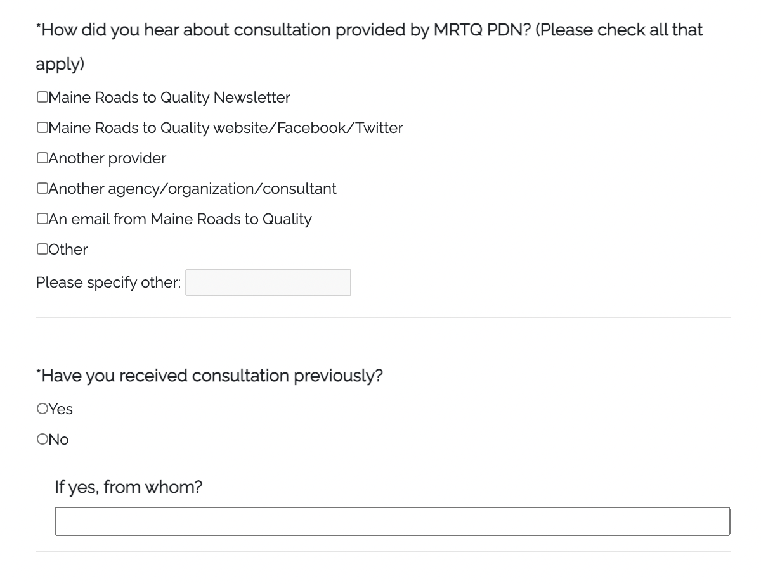
Task: Click the Another provider label text
Action: [107, 158]
